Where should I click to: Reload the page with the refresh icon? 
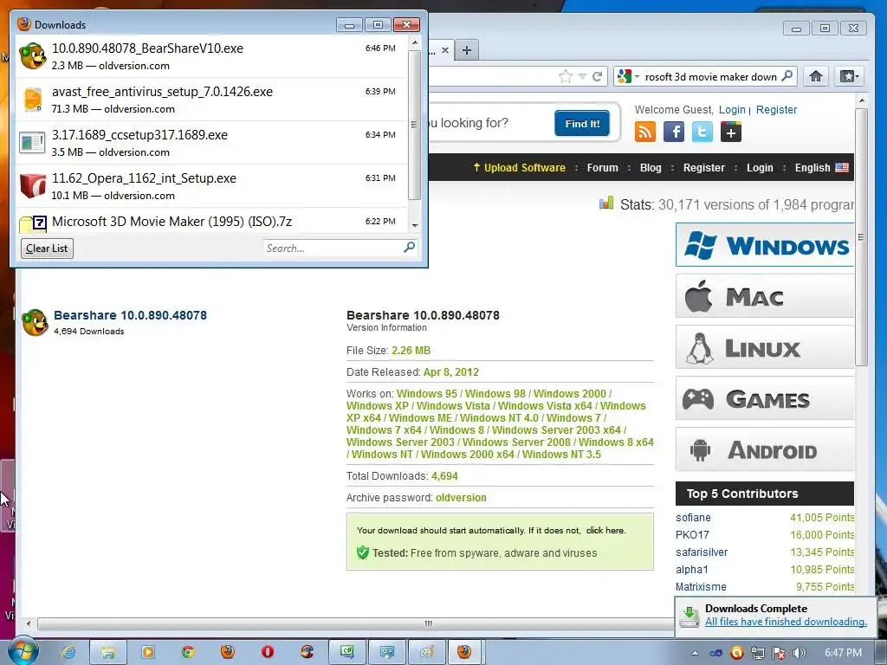tap(597, 76)
